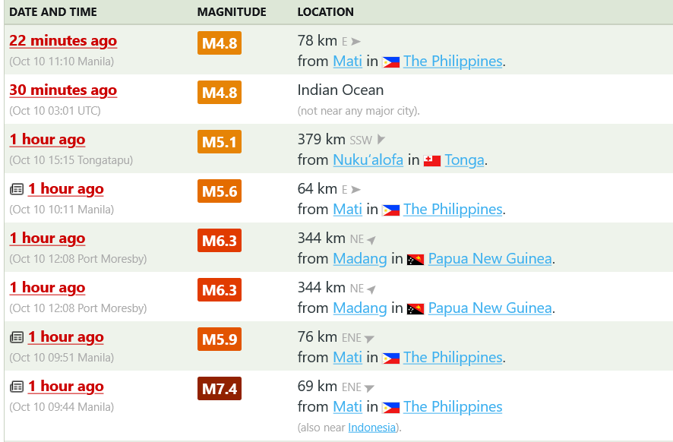The width and height of the screenshot is (673, 442).
Task: Click the SSW direction arrow beside 379 km
Action: click(381, 140)
